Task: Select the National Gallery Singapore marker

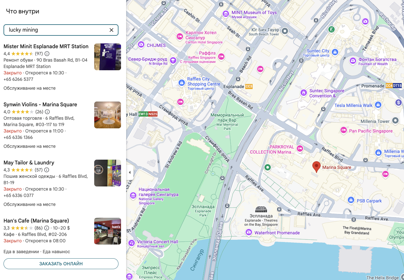Action: (x=133, y=195)
